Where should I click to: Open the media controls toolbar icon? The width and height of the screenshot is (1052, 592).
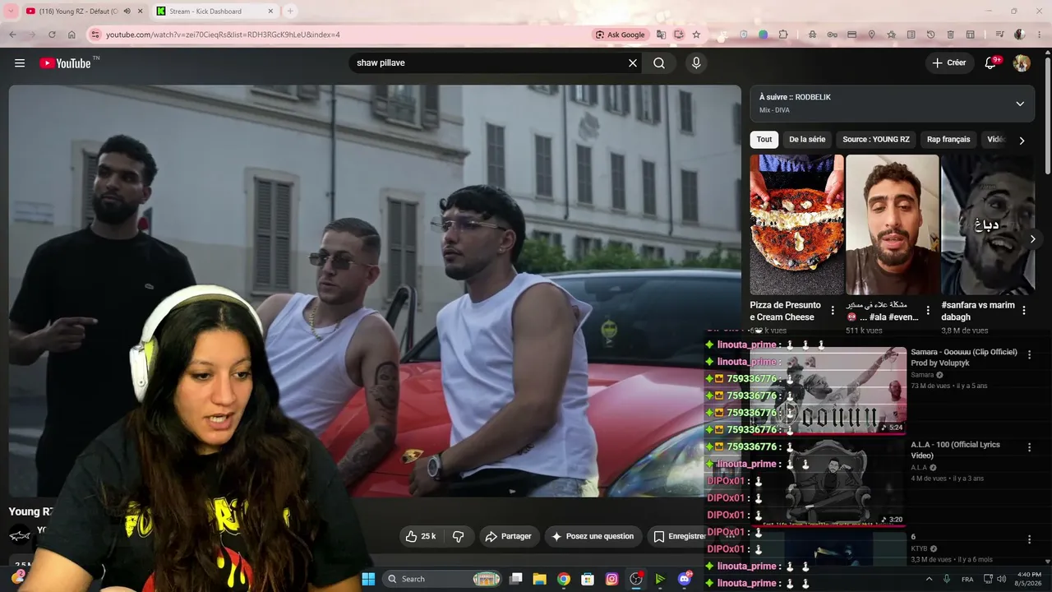coord(999,35)
